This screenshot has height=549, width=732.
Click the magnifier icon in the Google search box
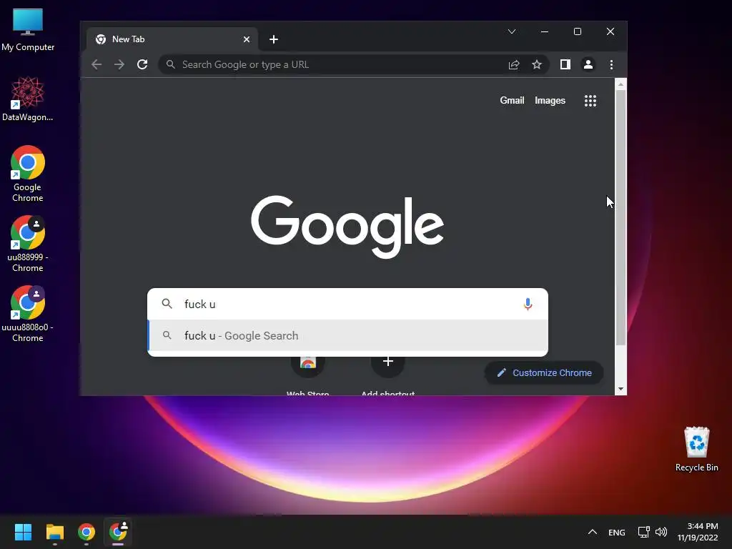tap(167, 304)
